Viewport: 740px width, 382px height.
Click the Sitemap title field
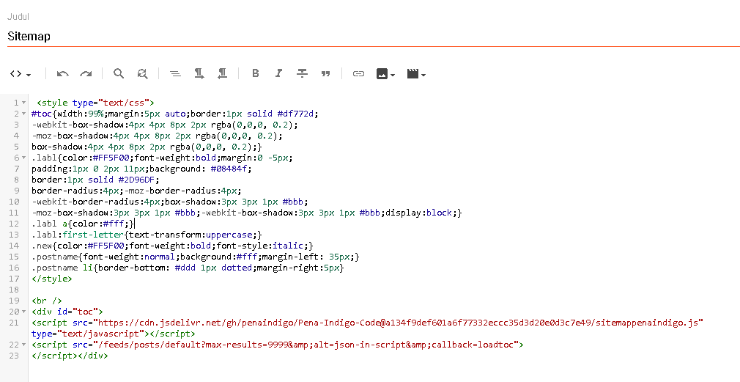pyautogui.click(x=373, y=37)
